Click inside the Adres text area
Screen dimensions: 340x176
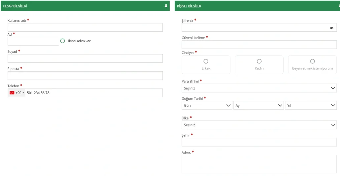259,164
